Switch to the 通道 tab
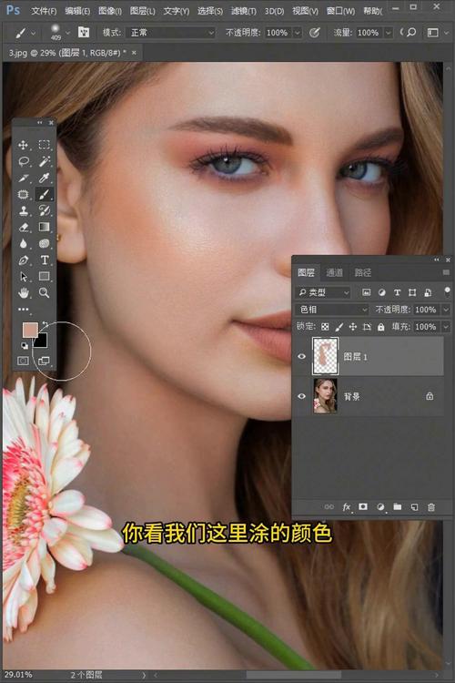455x683 pixels. pyautogui.click(x=334, y=272)
